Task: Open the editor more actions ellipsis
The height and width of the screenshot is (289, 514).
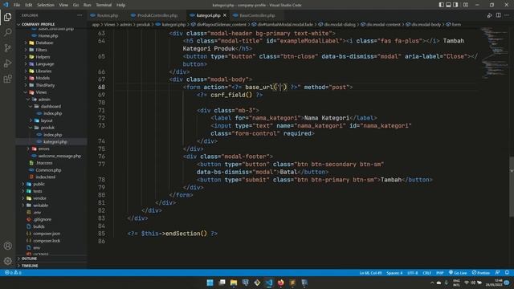Action: coord(507,15)
